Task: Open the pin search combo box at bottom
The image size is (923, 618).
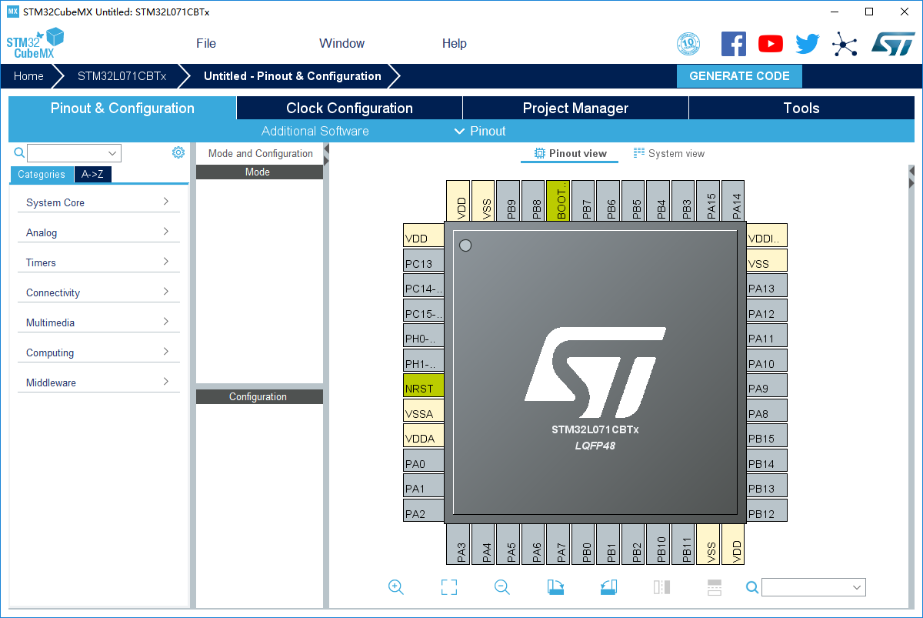Action: (814, 587)
